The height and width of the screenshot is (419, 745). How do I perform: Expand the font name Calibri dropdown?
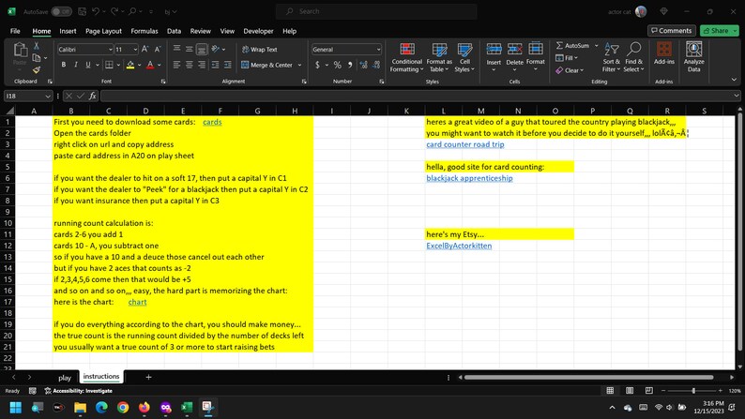(110, 50)
